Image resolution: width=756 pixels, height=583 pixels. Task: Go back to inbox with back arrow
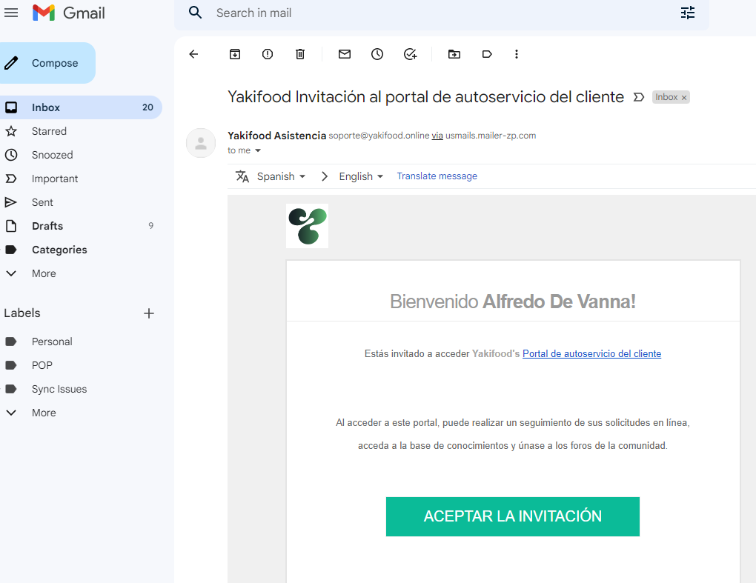194,54
